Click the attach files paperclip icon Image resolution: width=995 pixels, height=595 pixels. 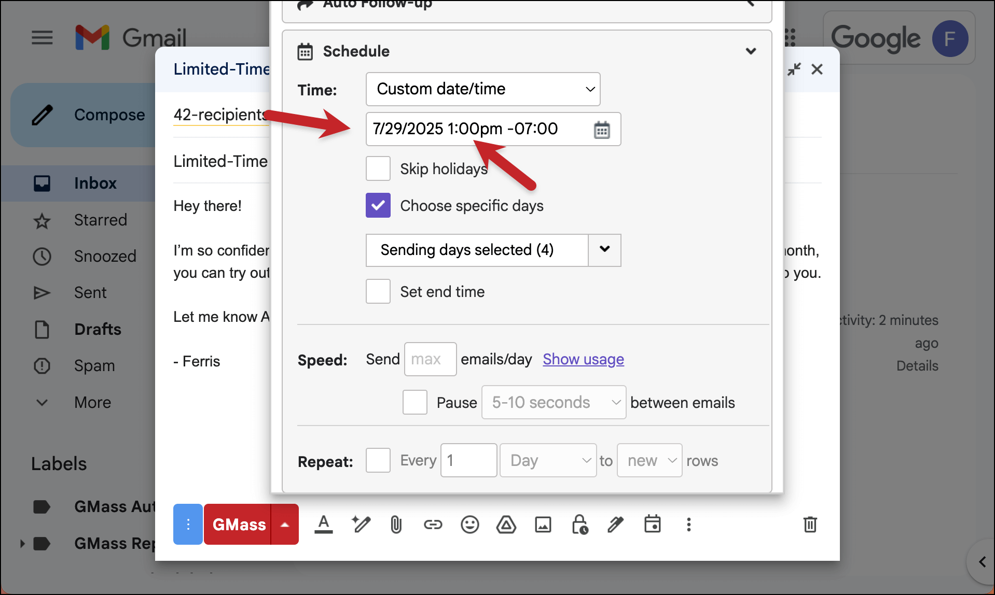(x=396, y=525)
